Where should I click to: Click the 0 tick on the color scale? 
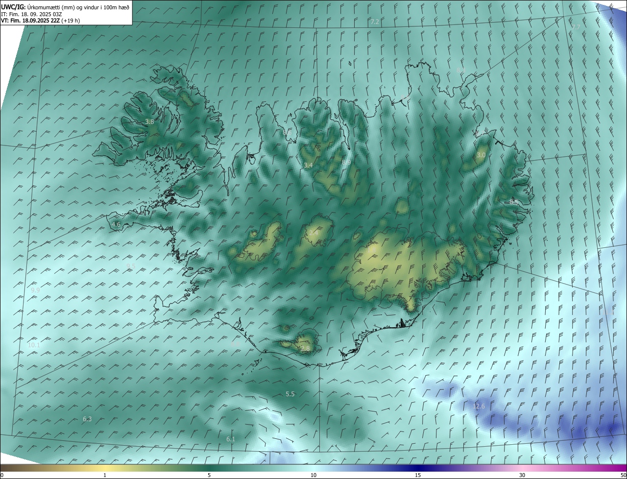(2, 476)
